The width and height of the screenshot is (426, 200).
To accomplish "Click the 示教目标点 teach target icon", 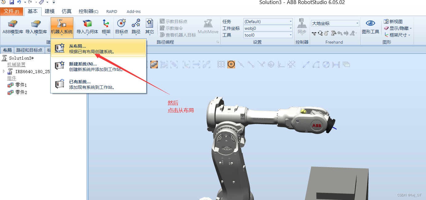I will pyautogui.click(x=162, y=22).
